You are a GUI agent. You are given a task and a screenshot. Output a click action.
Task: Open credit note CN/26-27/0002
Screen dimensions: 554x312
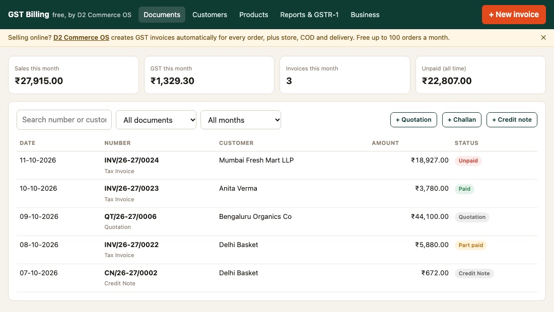pos(131,273)
